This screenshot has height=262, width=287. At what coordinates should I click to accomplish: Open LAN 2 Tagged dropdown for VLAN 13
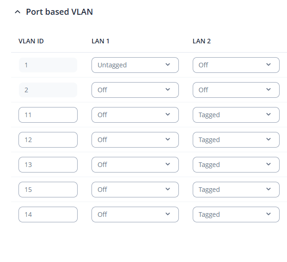point(236,165)
